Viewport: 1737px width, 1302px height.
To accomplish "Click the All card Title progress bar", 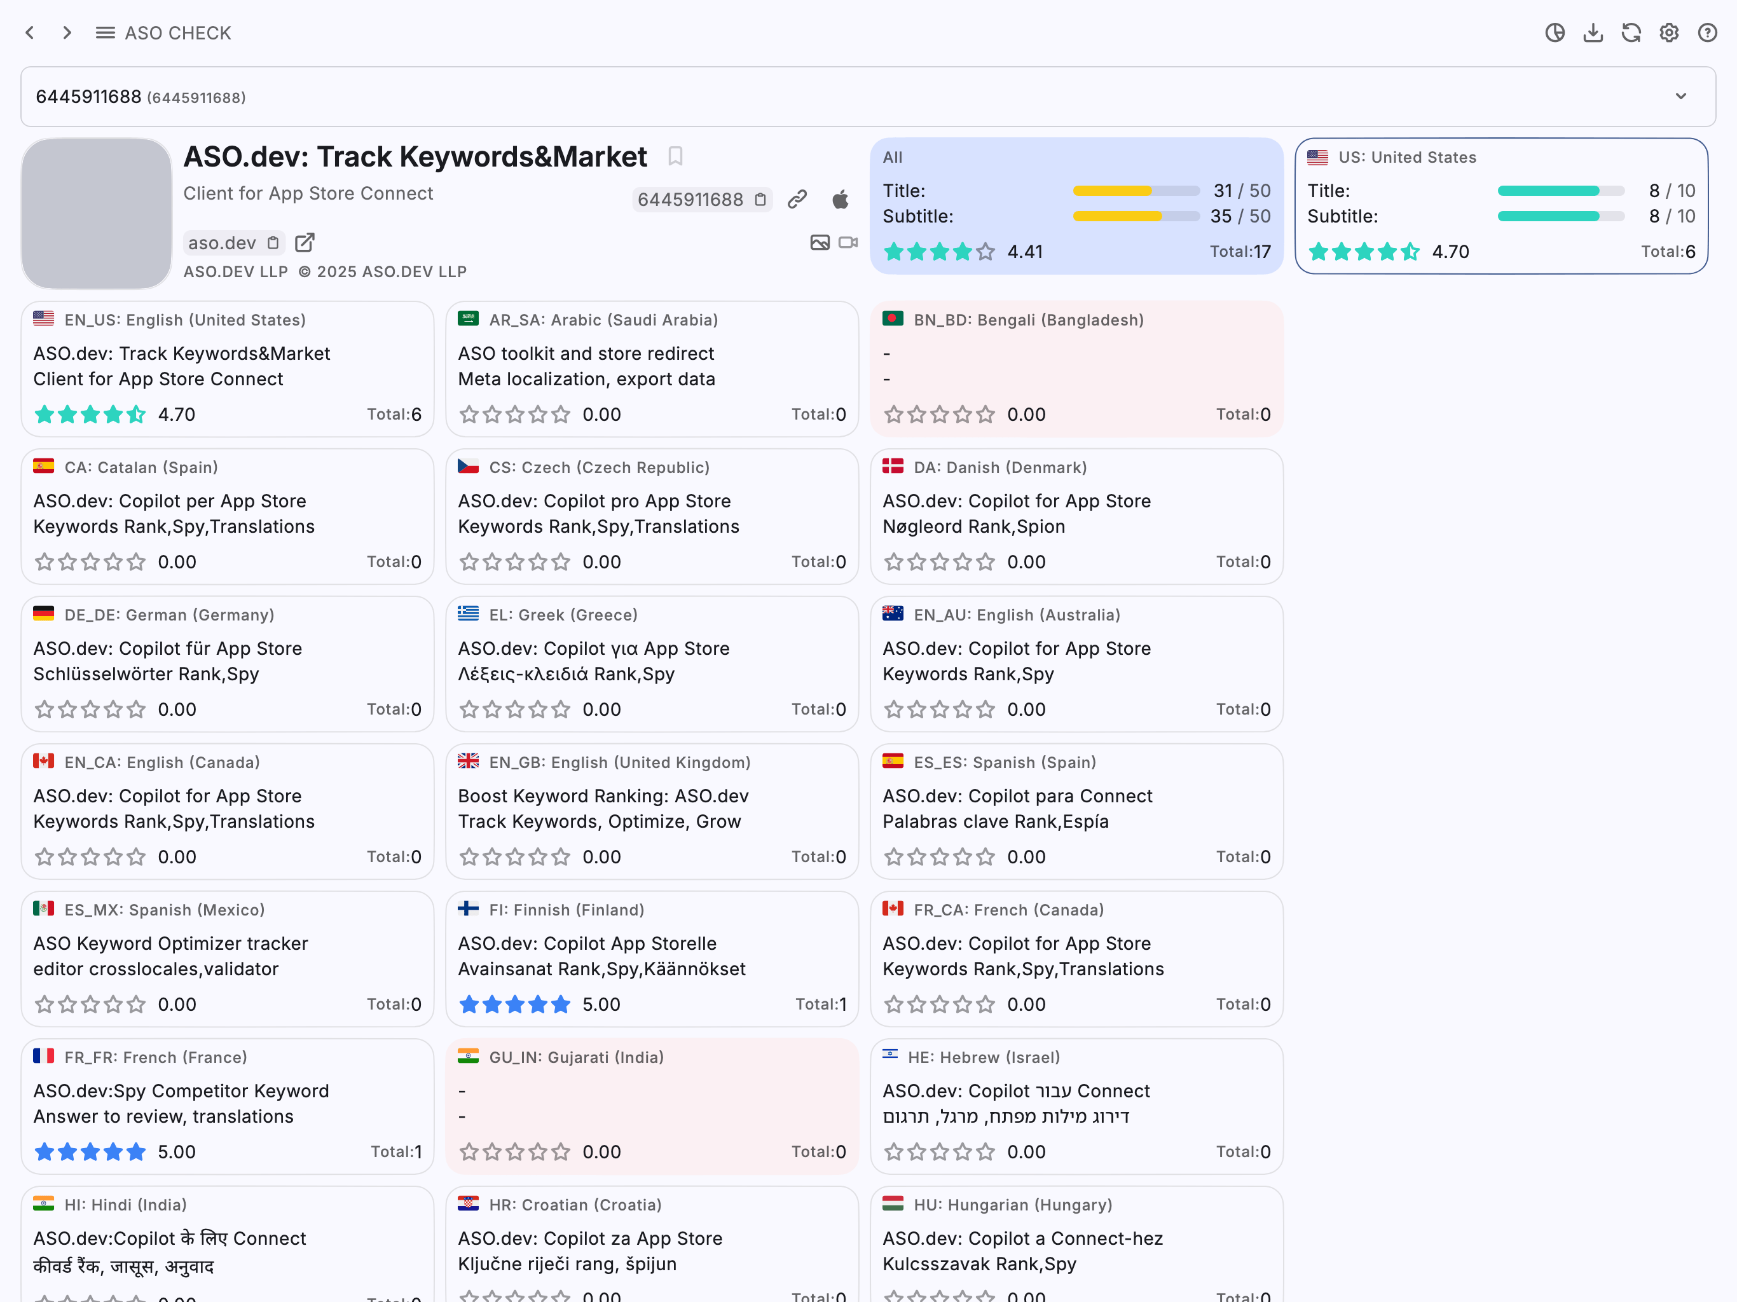I will 1136,191.
